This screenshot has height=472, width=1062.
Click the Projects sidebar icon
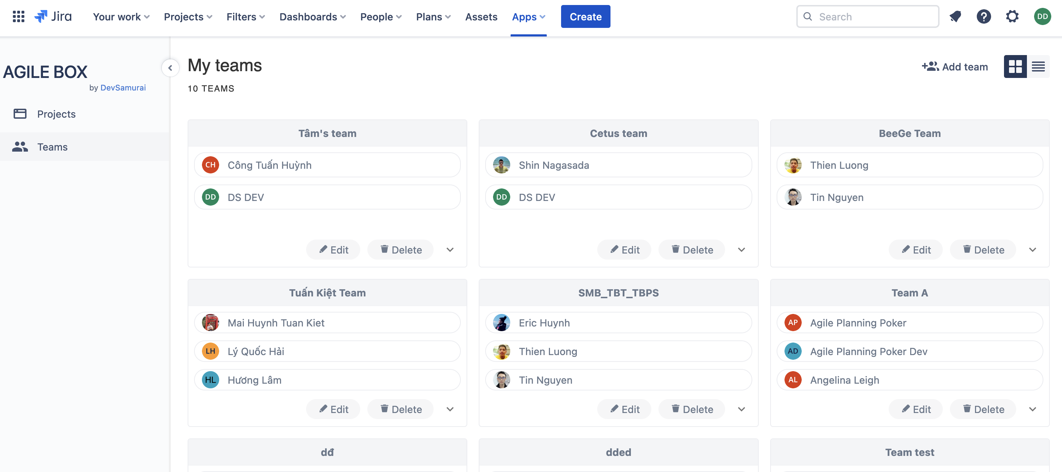[x=20, y=114]
